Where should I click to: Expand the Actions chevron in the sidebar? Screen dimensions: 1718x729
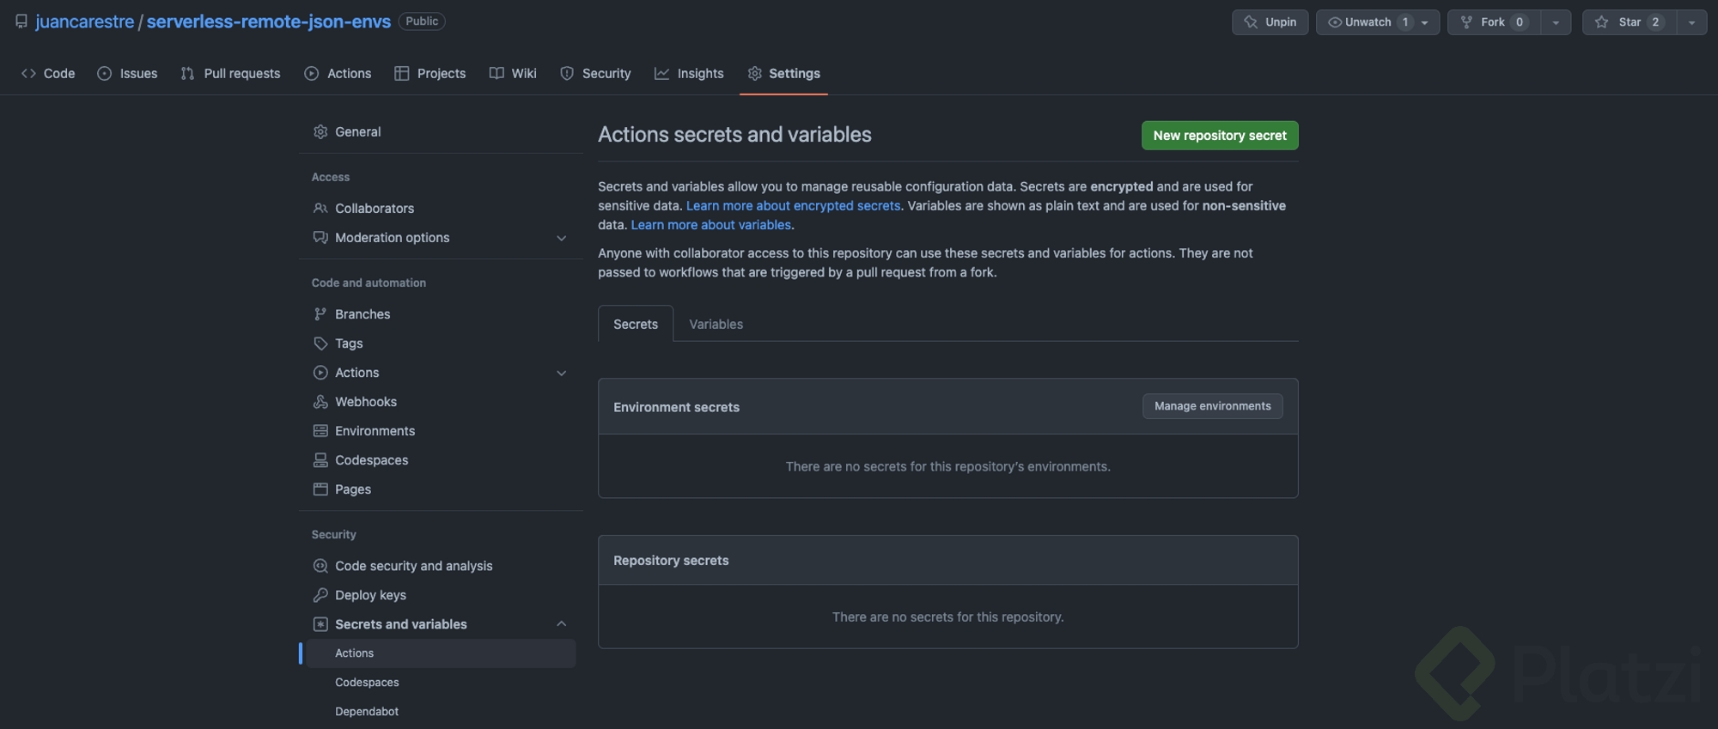[561, 373]
